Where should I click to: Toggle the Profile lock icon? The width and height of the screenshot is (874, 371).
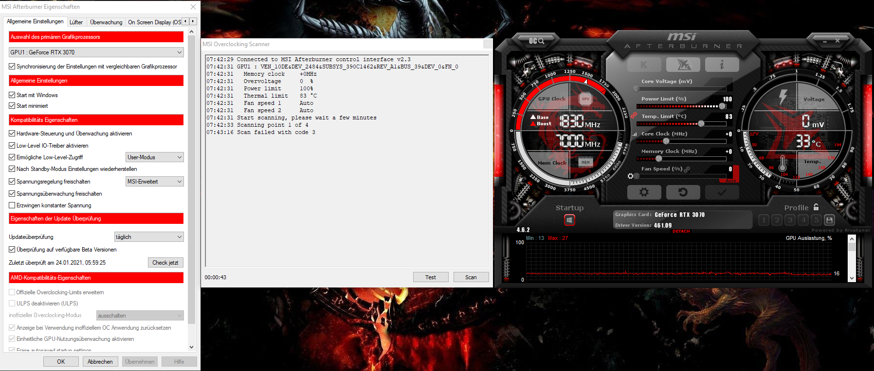click(816, 207)
